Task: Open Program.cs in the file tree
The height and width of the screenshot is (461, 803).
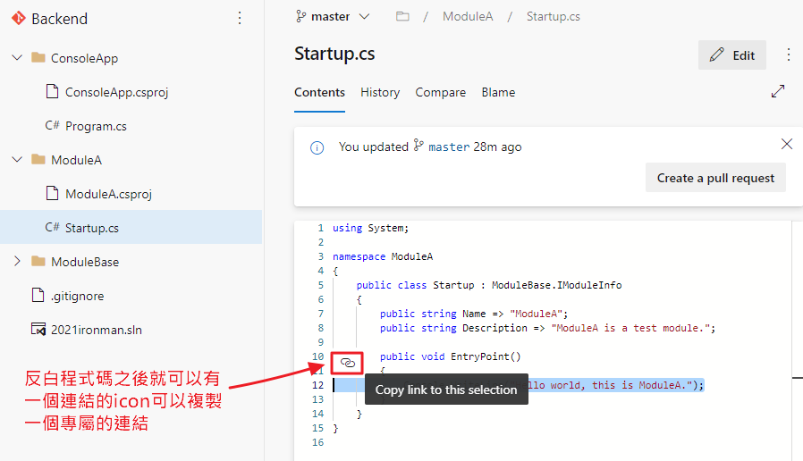Action: pos(96,126)
